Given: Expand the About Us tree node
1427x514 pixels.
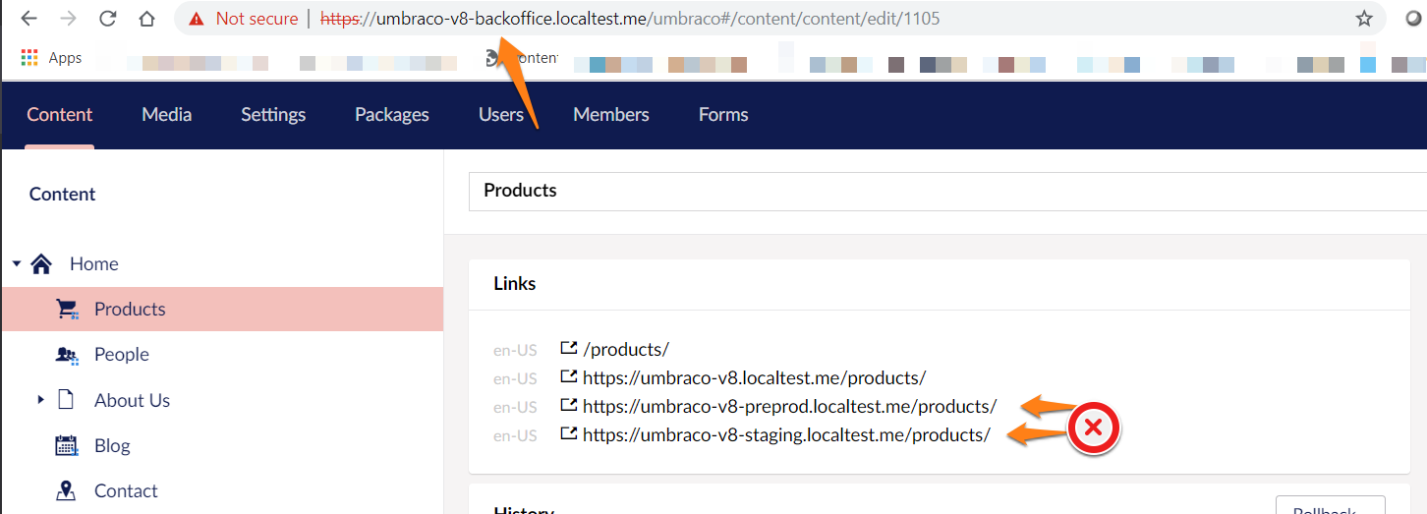Looking at the screenshot, I should pos(41,400).
